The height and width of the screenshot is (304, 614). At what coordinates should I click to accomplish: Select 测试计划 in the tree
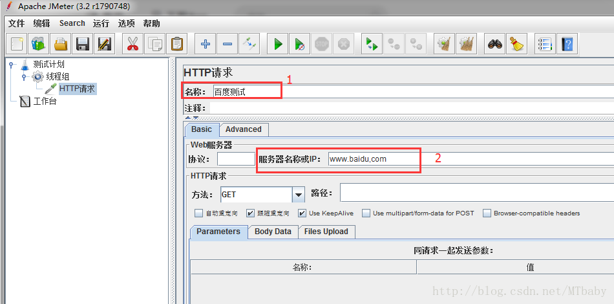[x=48, y=64]
